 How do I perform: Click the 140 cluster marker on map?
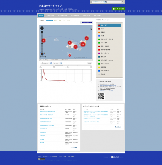coord(83,44)
